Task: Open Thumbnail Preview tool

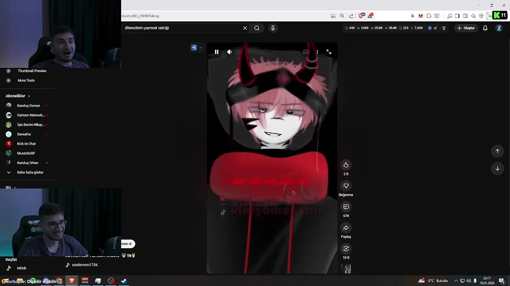Action: (x=32, y=71)
